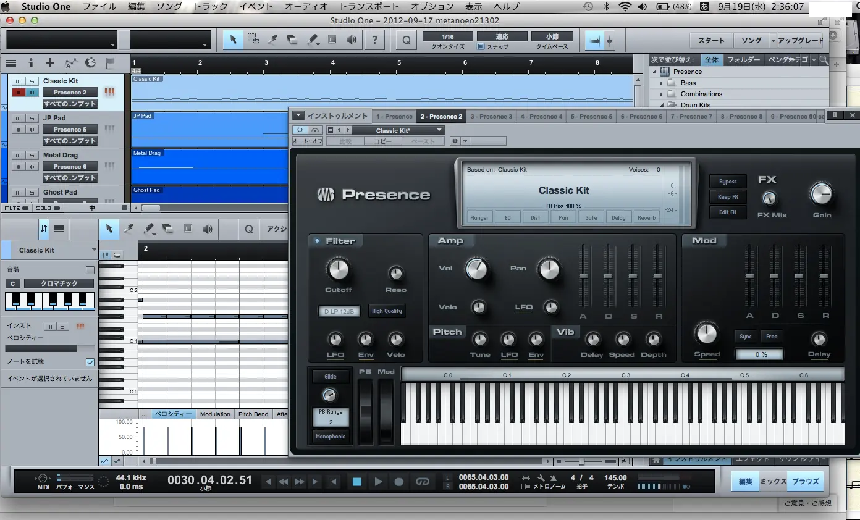Switch to the 3 - Presence 3 tab
Image resolution: width=860 pixels, height=520 pixels.
click(x=491, y=116)
